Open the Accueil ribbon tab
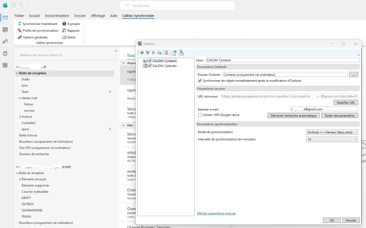This screenshot has width=366, height=228. point(34,16)
